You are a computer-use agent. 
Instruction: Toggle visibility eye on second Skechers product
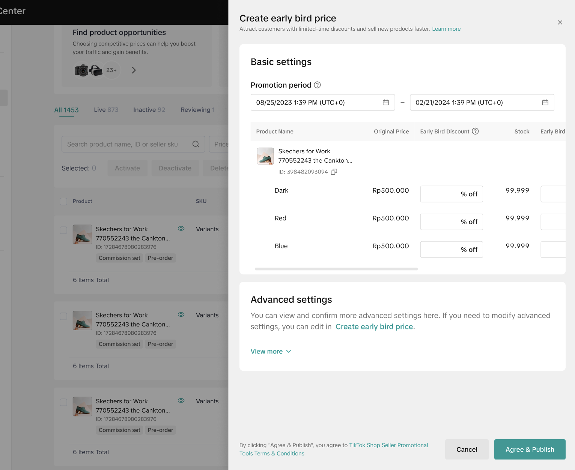pyautogui.click(x=181, y=315)
